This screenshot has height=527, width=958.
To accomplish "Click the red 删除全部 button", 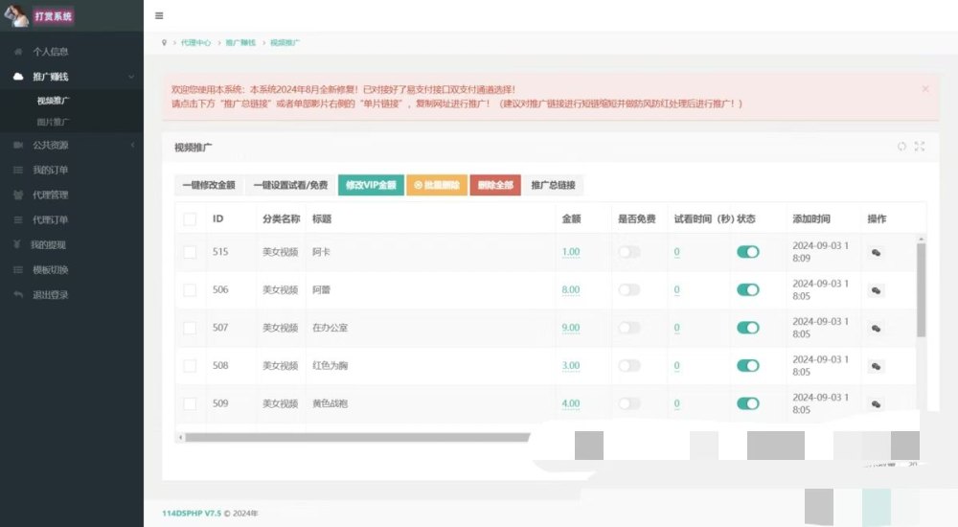I will coord(495,185).
